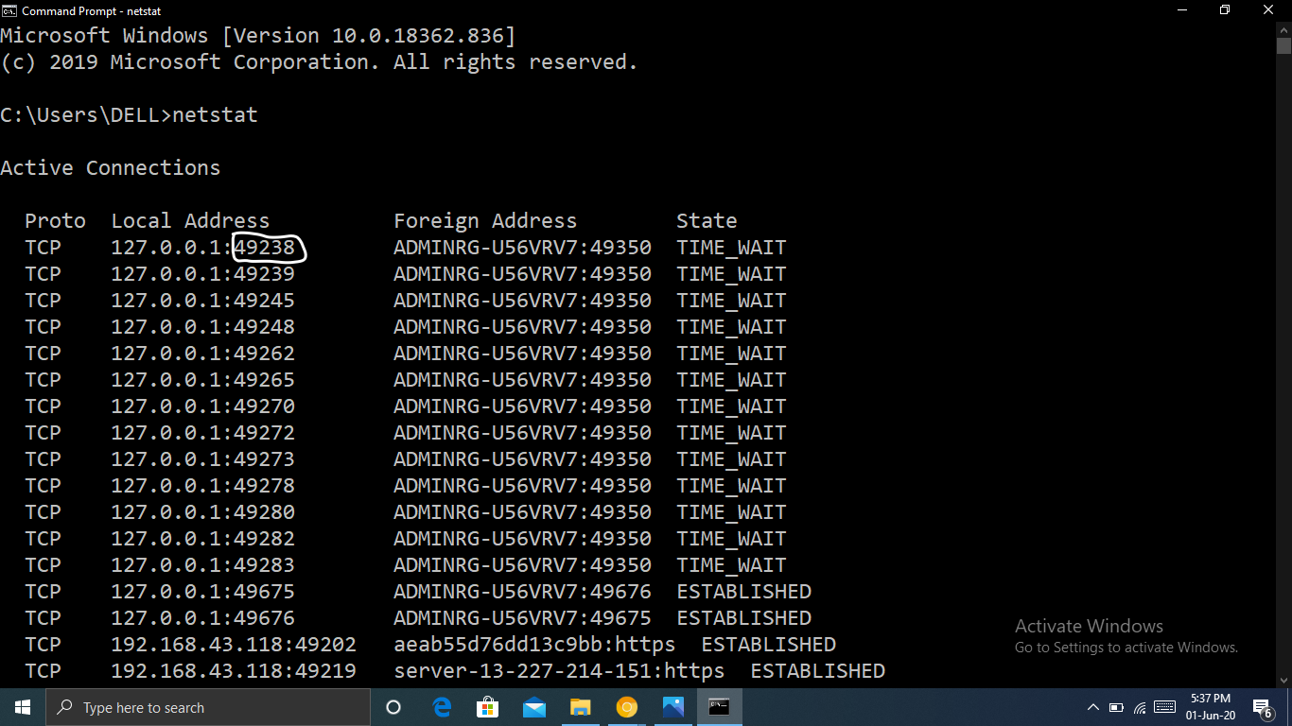Open Microsoft Store from taskbar
The width and height of the screenshot is (1292, 726).
coord(488,707)
